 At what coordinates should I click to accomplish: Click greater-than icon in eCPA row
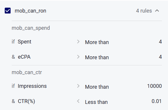(x=78, y=57)
